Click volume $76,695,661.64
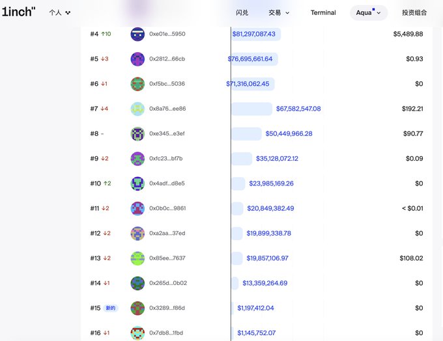Viewport: 443px width, 341px height. pyautogui.click(x=250, y=59)
